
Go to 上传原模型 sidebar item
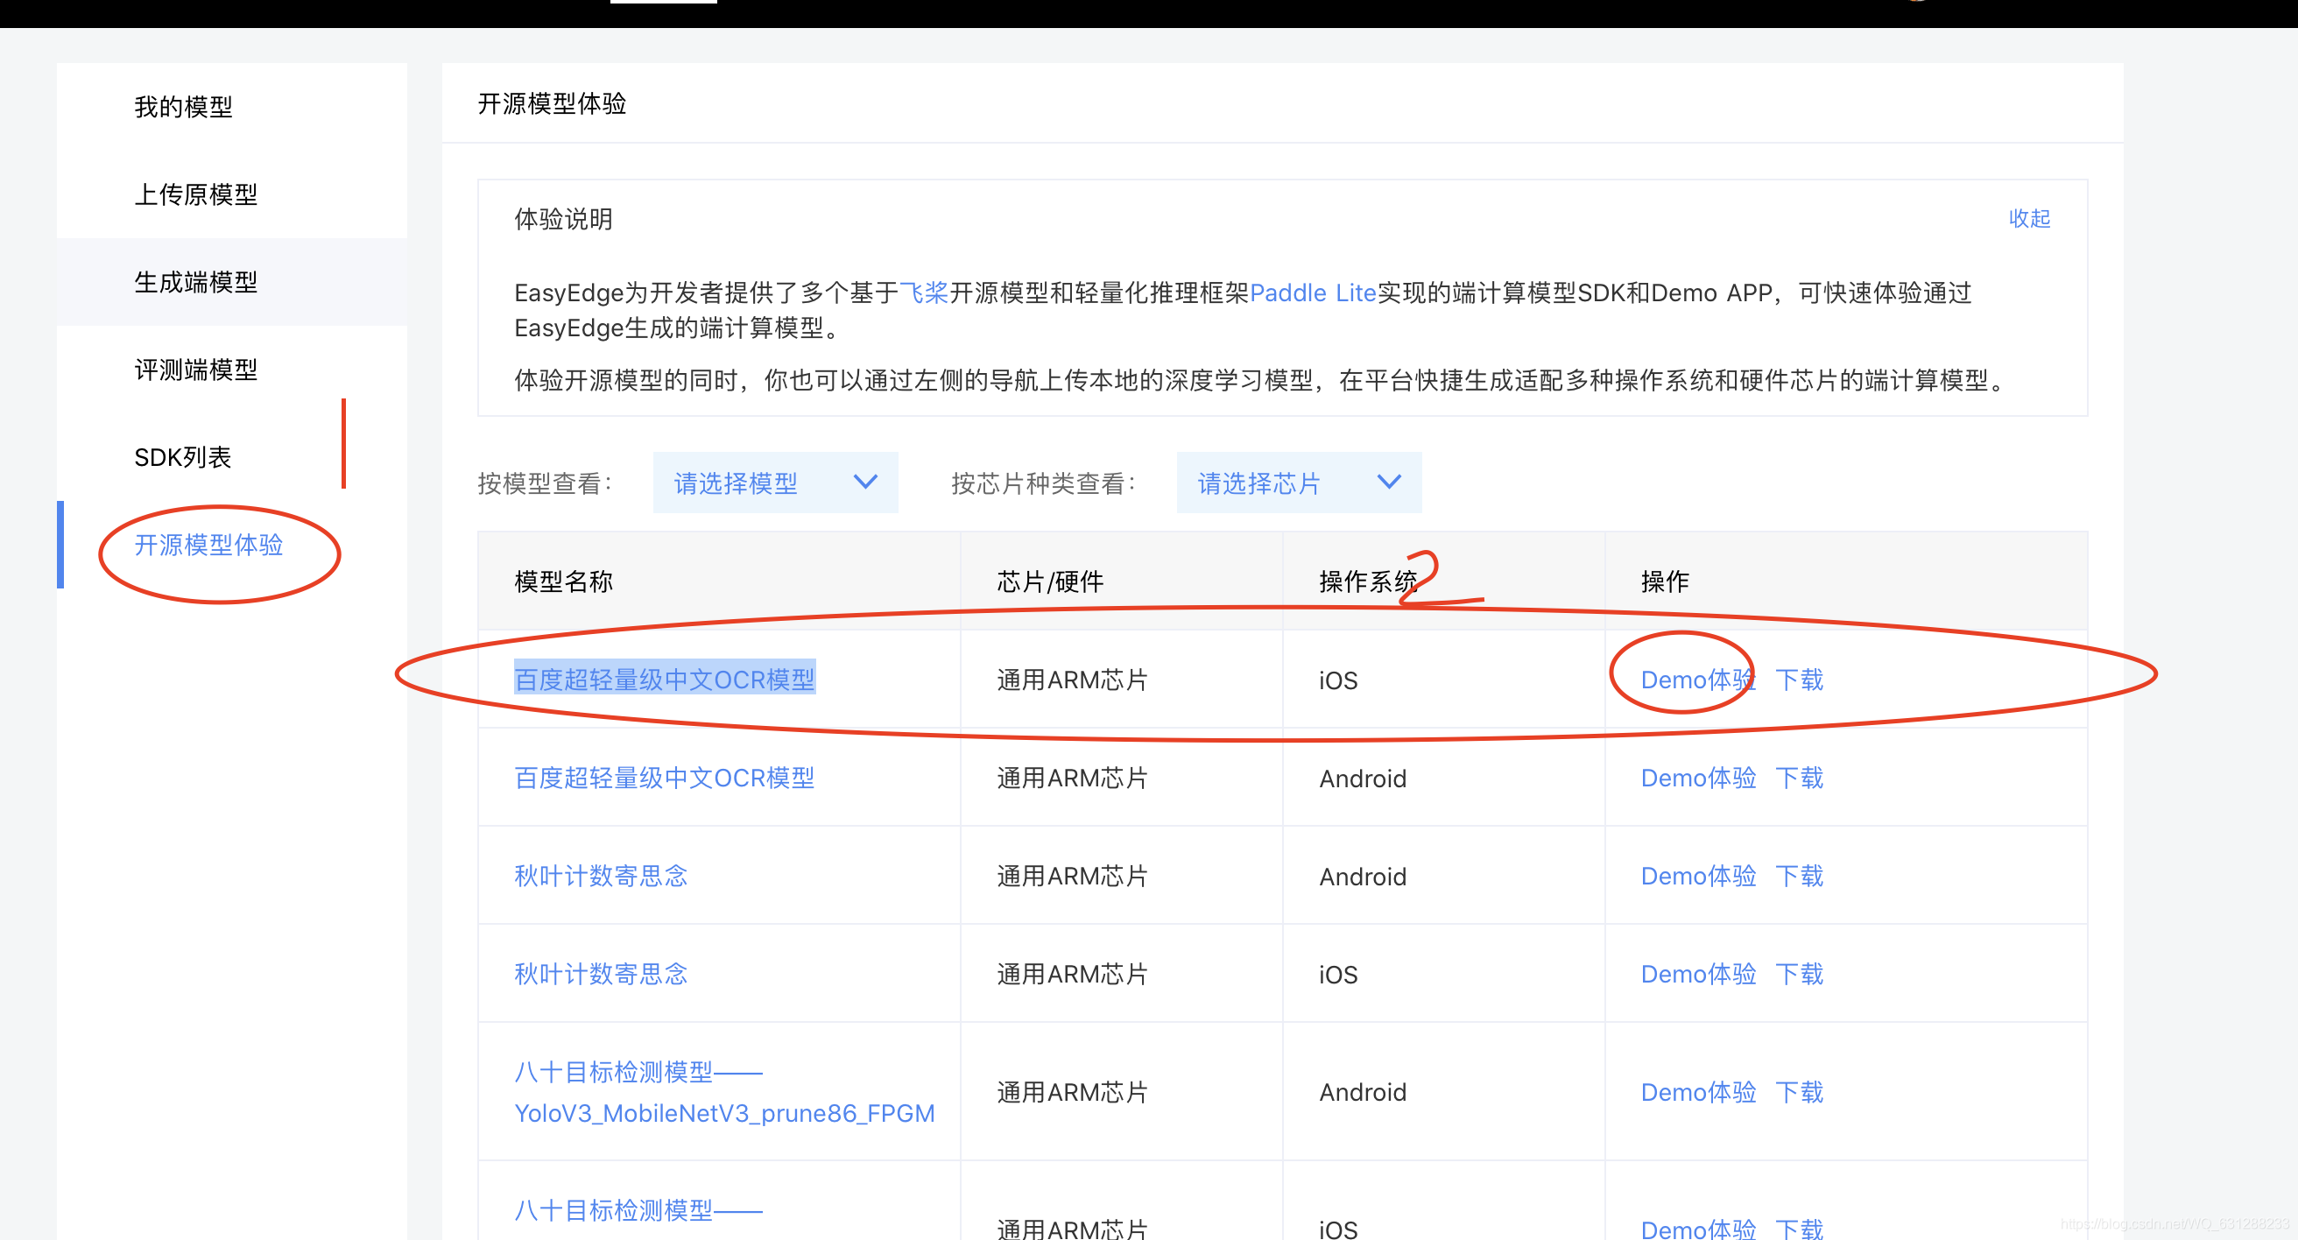coord(195,194)
